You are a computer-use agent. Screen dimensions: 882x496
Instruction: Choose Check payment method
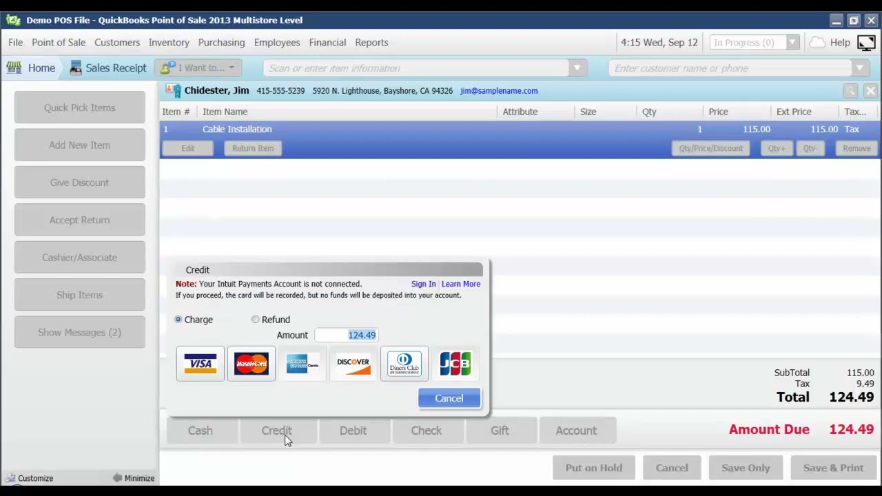click(x=427, y=431)
